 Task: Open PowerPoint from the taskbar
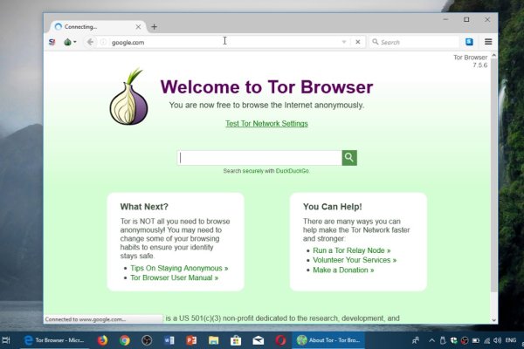tap(191, 339)
